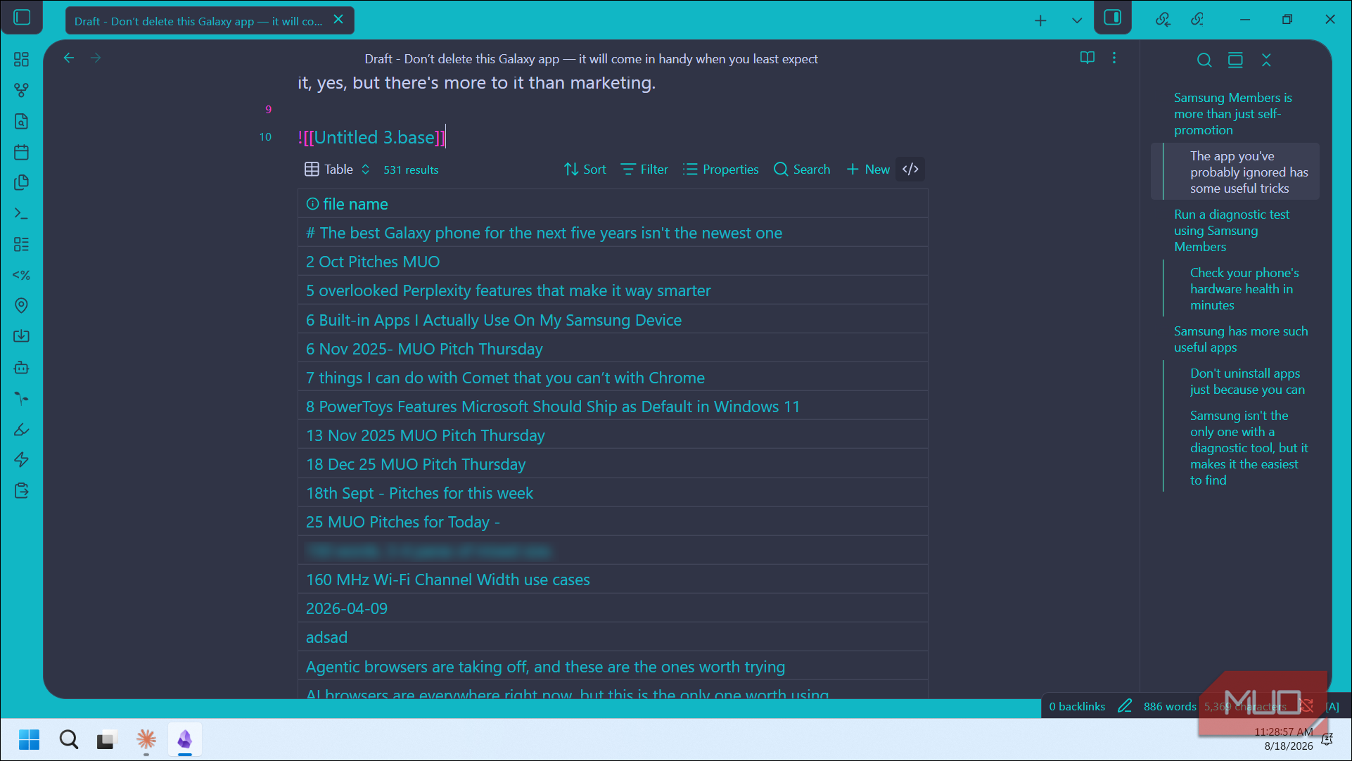The width and height of the screenshot is (1352, 761).
Task: Open Obsidian from the taskbar
Action: coord(185,739)
